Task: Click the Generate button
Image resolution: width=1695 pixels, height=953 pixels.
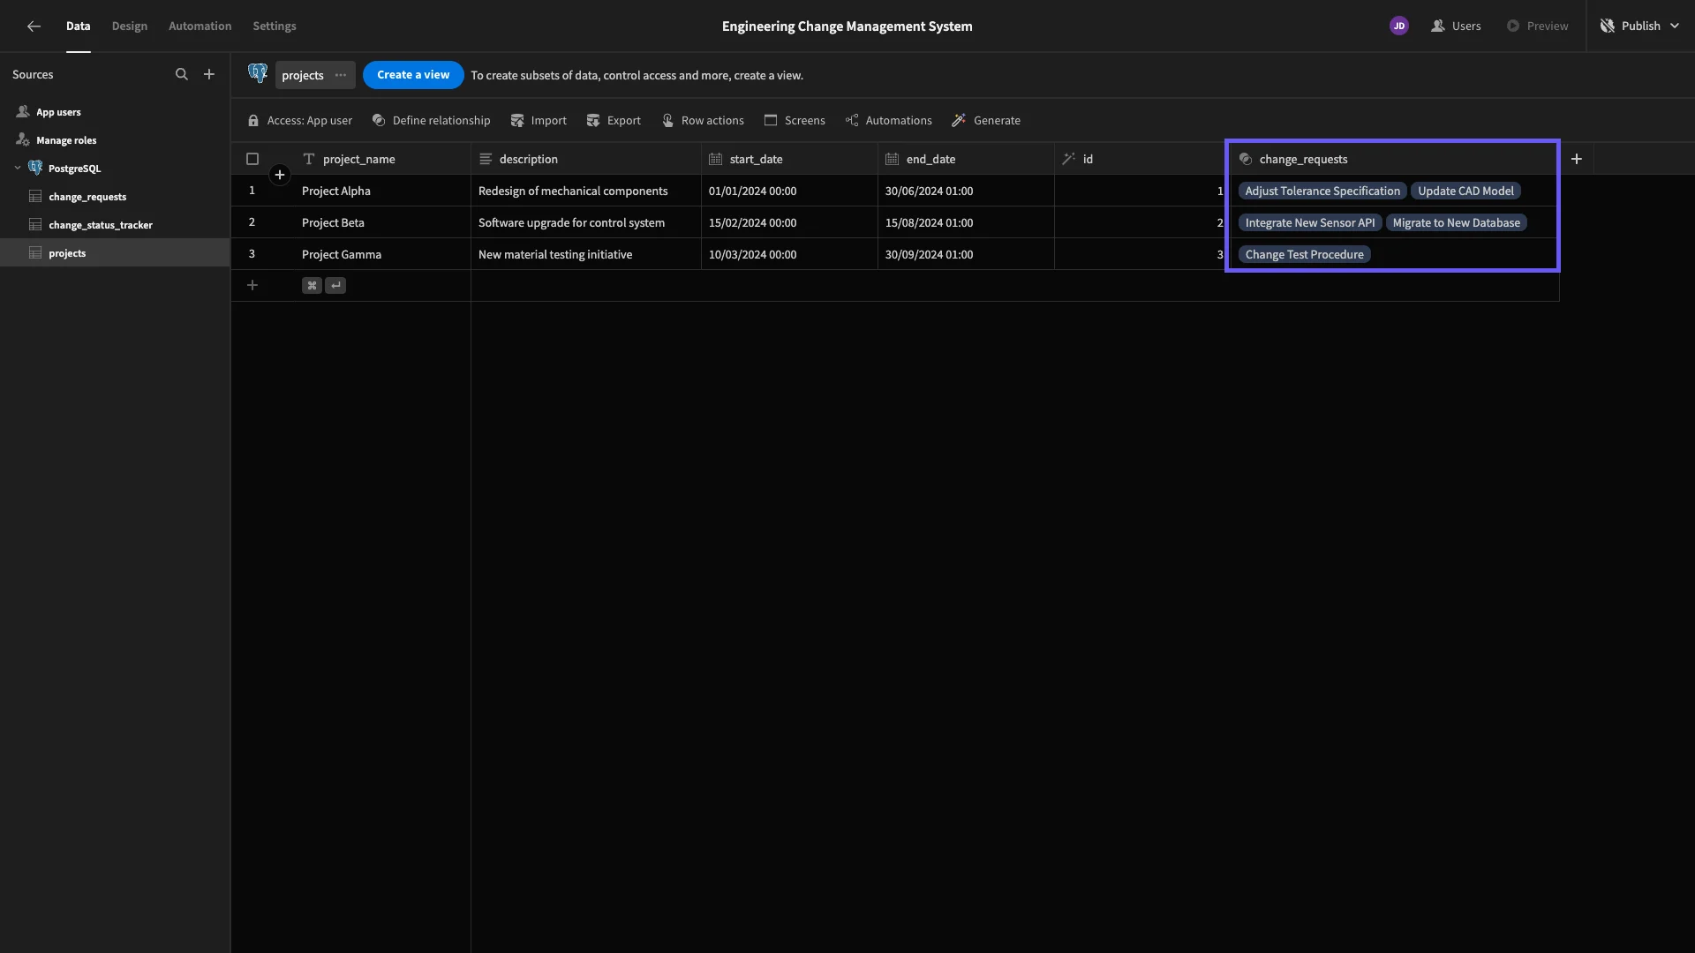Action: click(x=986, y=121)
